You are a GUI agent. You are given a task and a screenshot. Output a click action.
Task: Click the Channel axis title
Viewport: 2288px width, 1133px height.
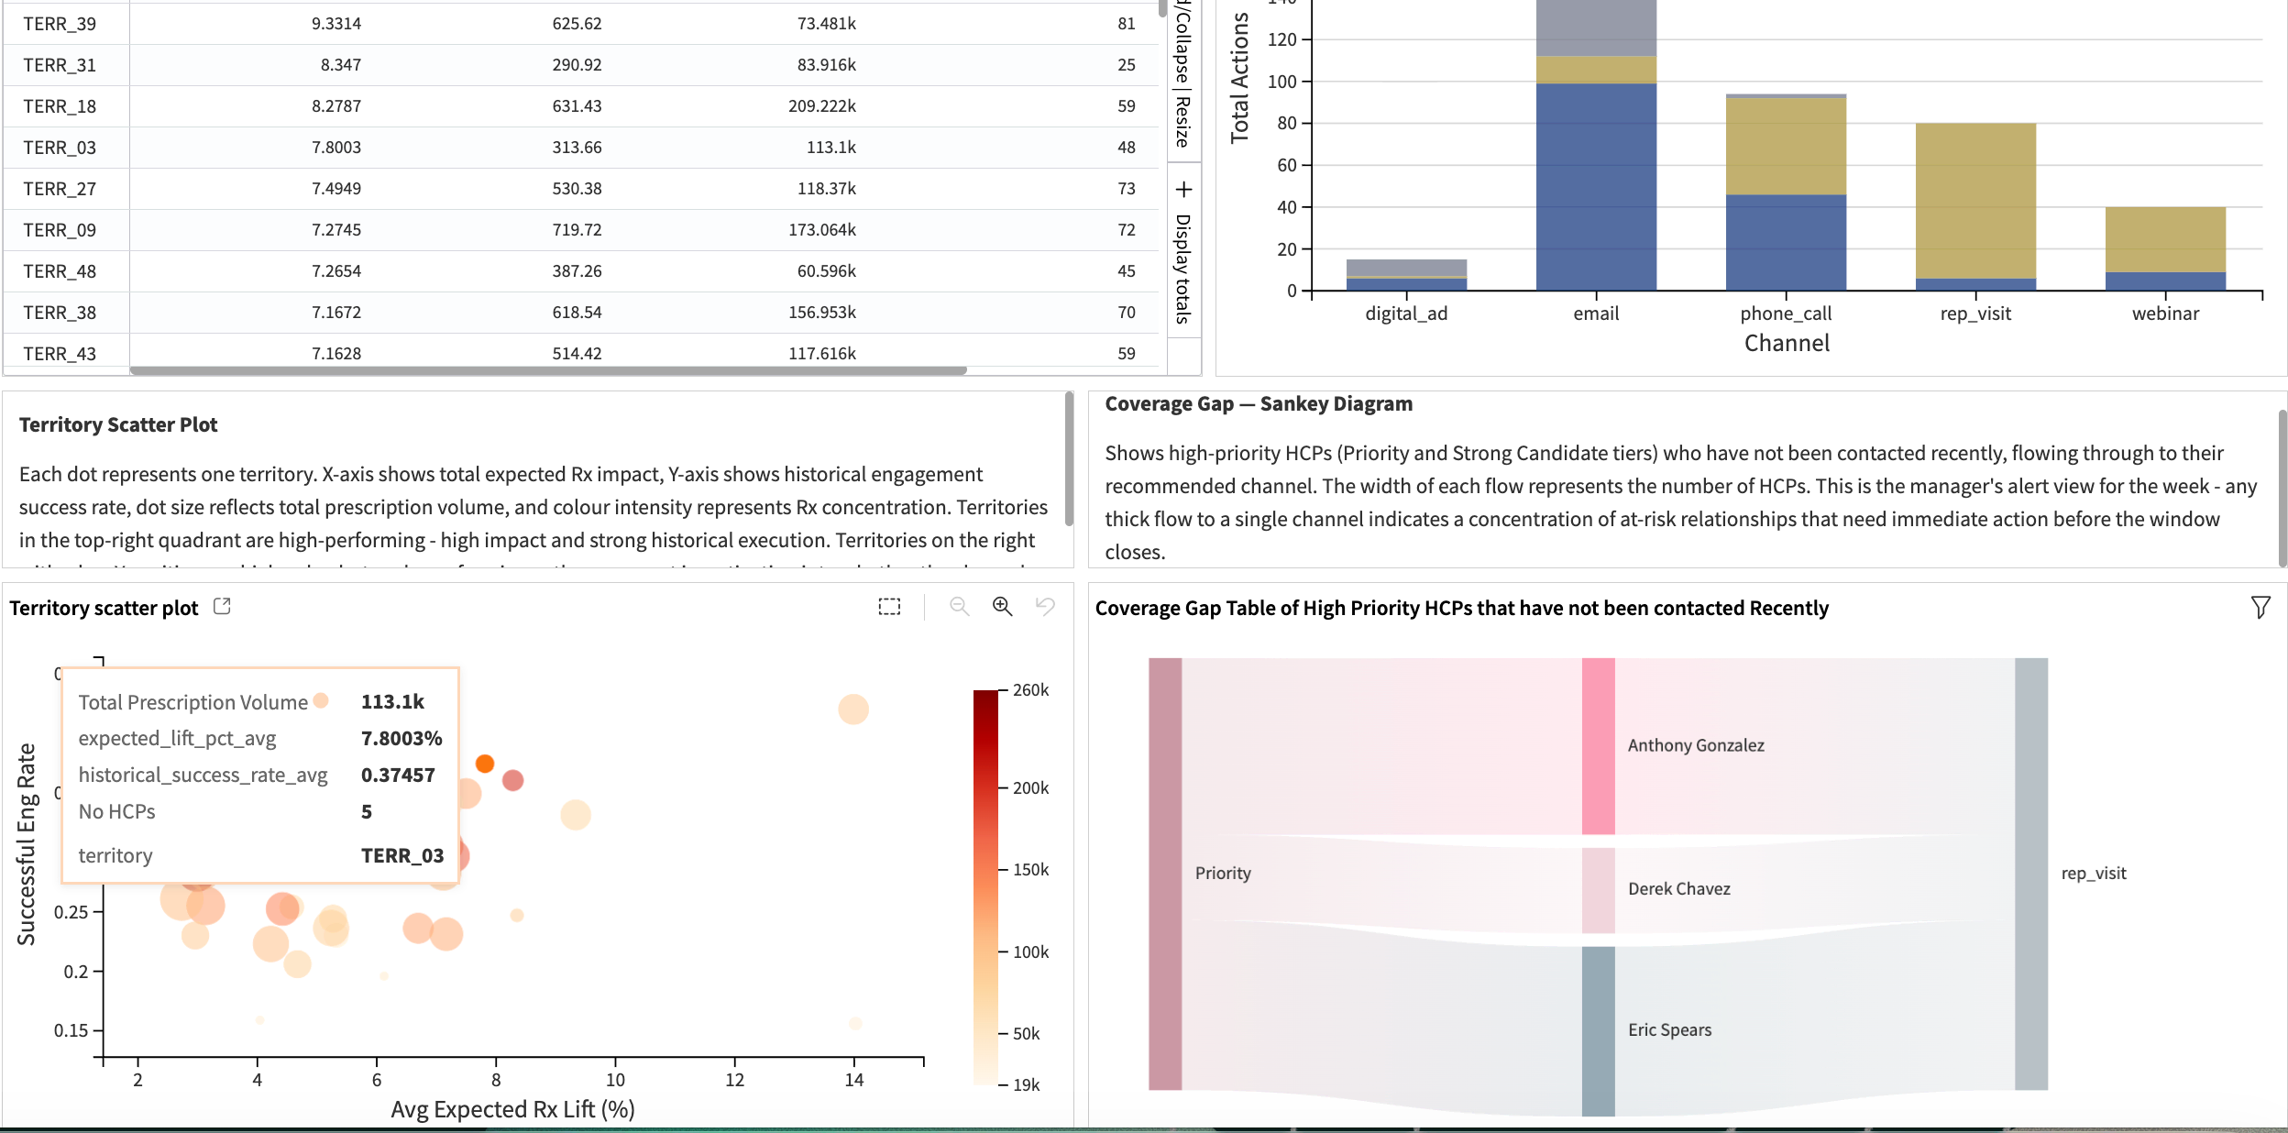[x=1787, y=343]
